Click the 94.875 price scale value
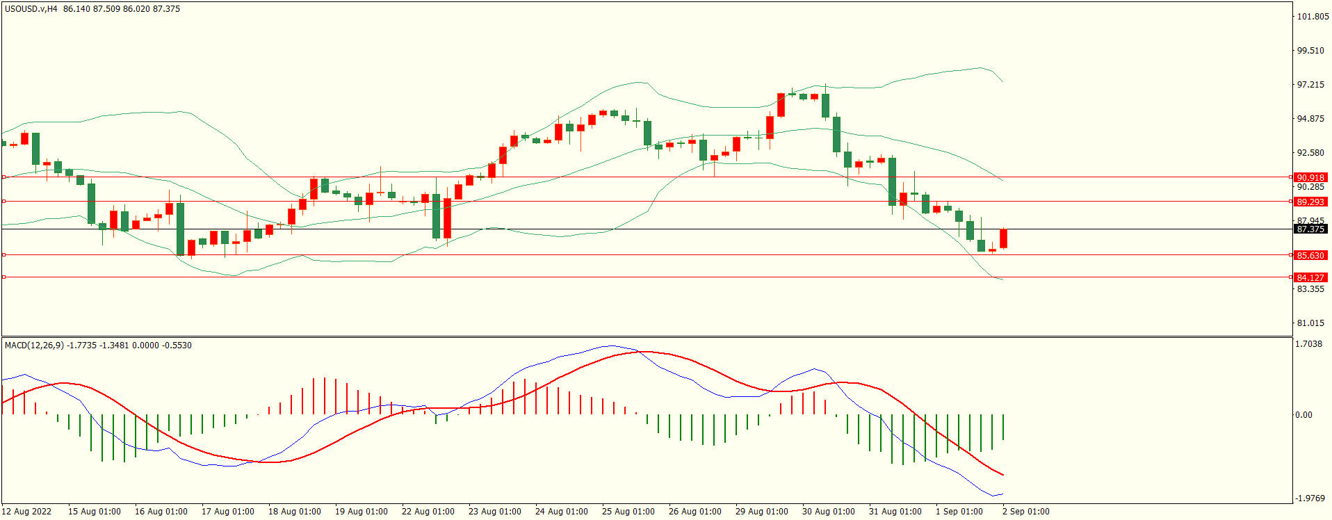The image size is (1332, 520). point(1310,119)
